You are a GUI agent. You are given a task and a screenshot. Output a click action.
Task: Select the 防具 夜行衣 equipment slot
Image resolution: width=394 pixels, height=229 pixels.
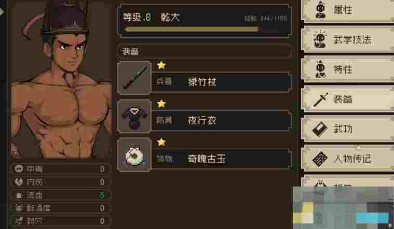coord(221,121)
